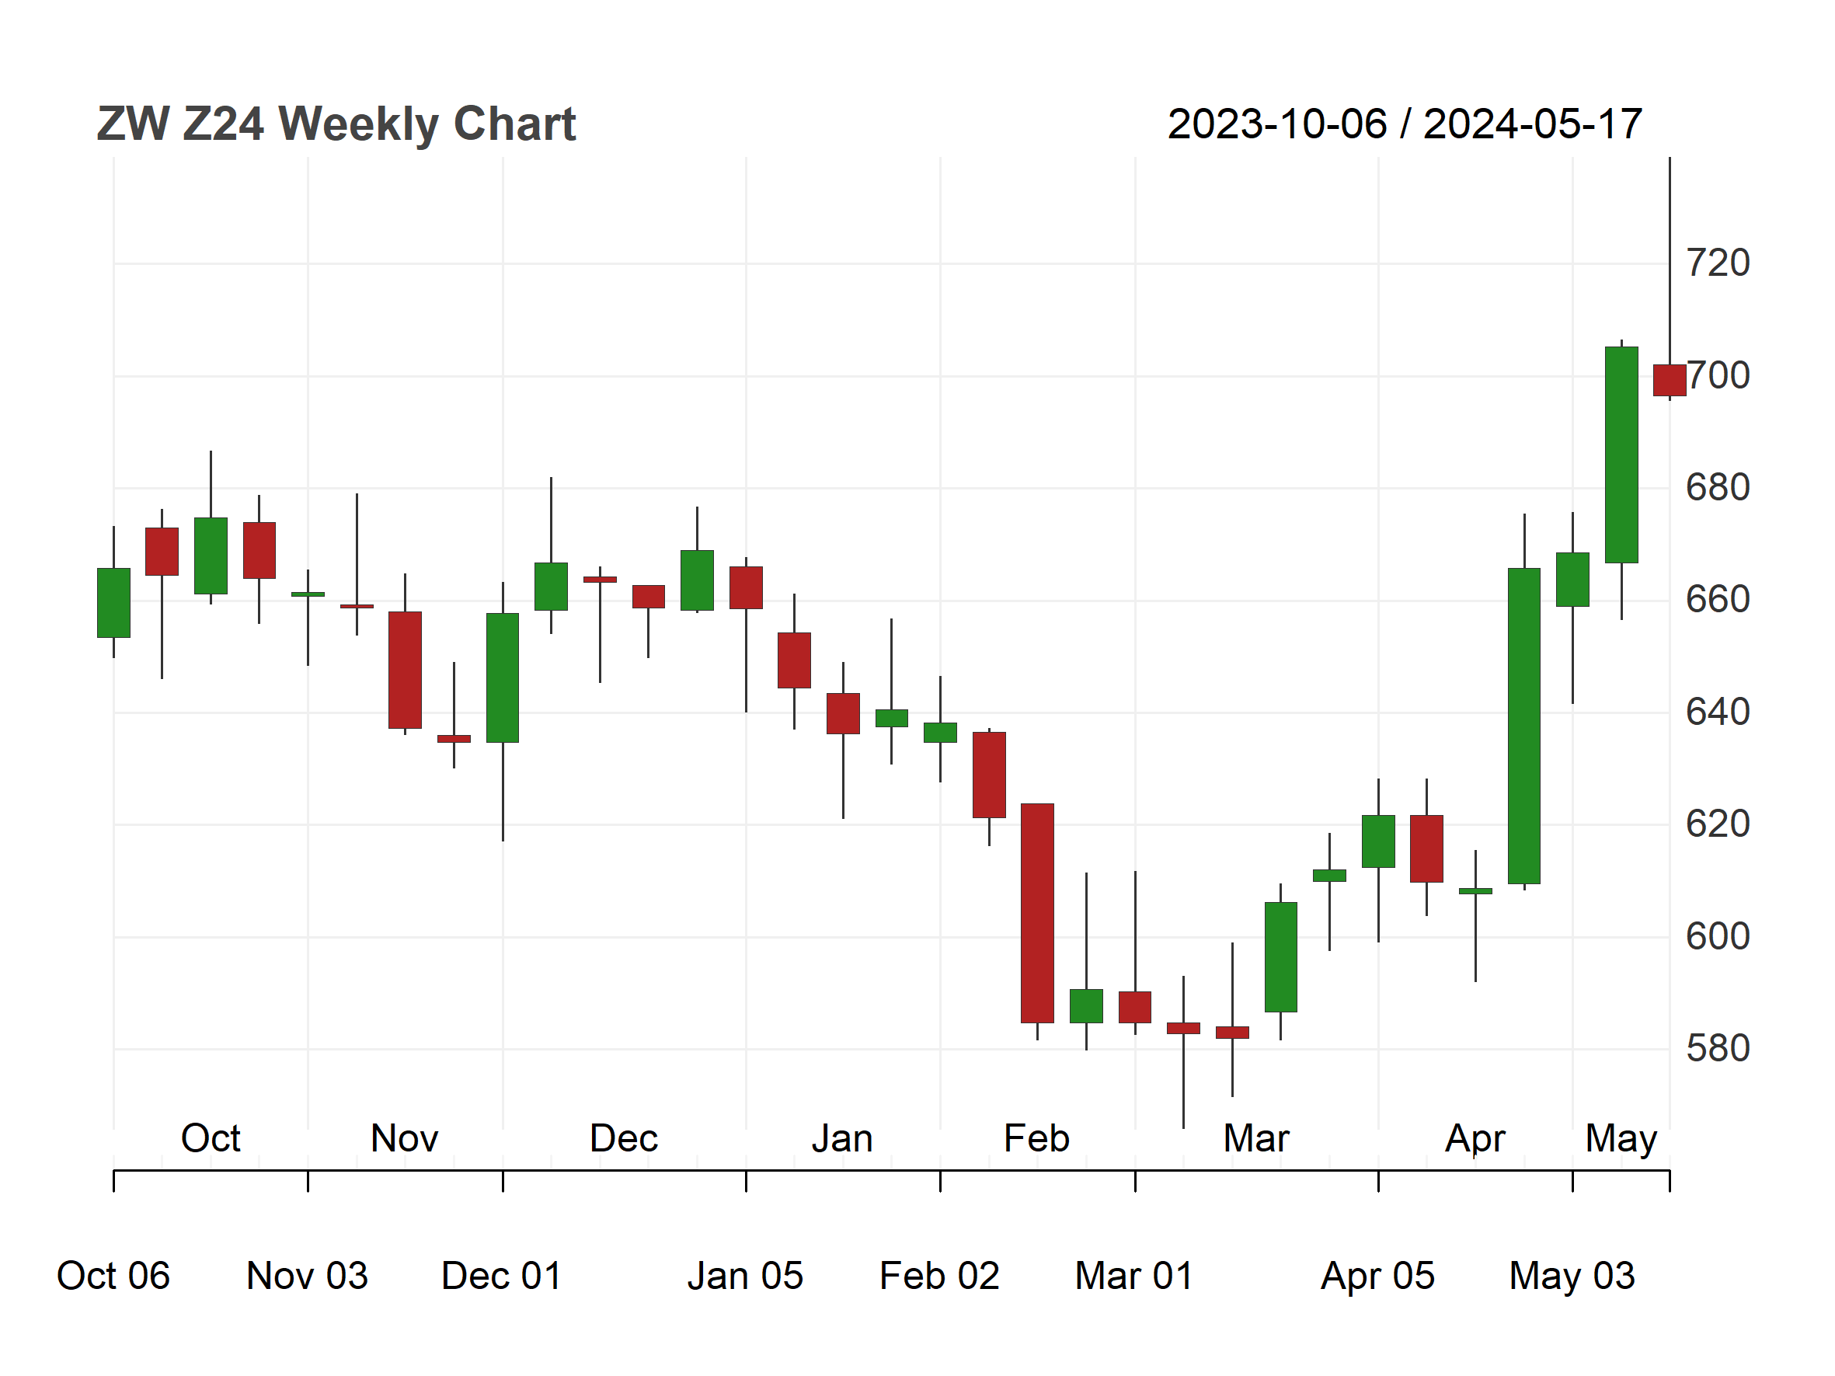Click the Jan 05 date label
This screenshot has width=1835, height=1376.
[745, 1276]
